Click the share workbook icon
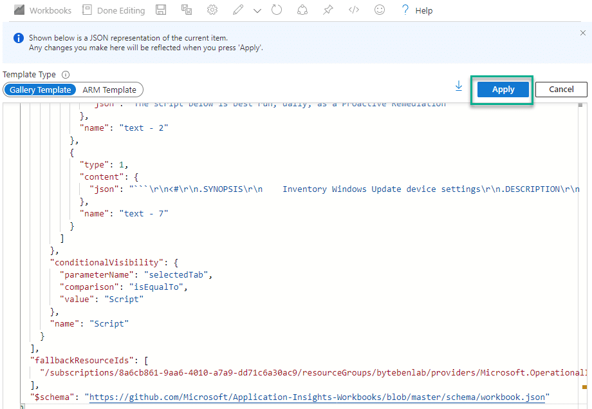Image resolution: width=592 pixels, height=409 pixels. [x=302, y=10]
